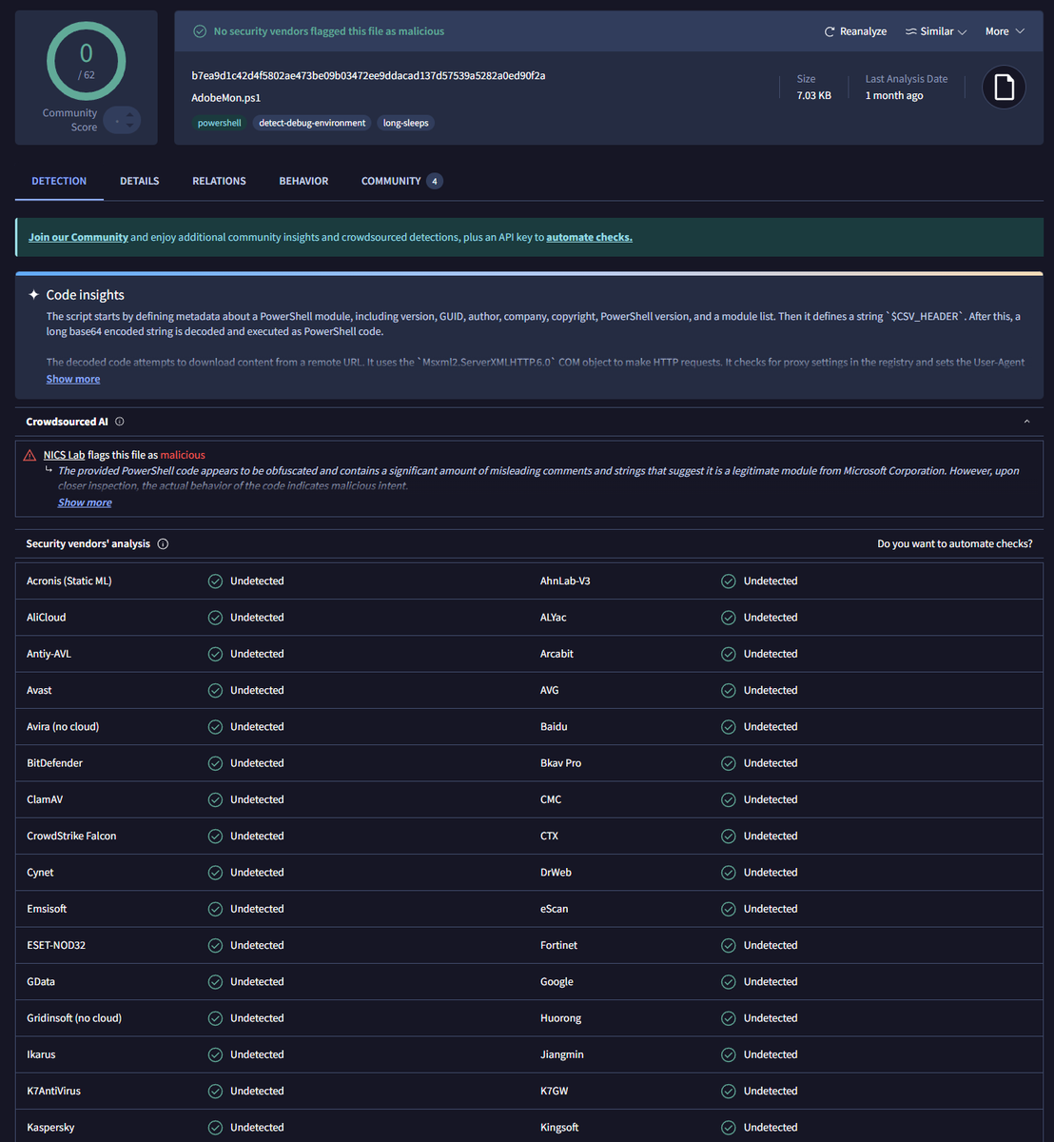The width and height of the screenshot is (1054, 1142).
Task: Expand NICS Lab verdict with Show more
Action: coord(85,502)
